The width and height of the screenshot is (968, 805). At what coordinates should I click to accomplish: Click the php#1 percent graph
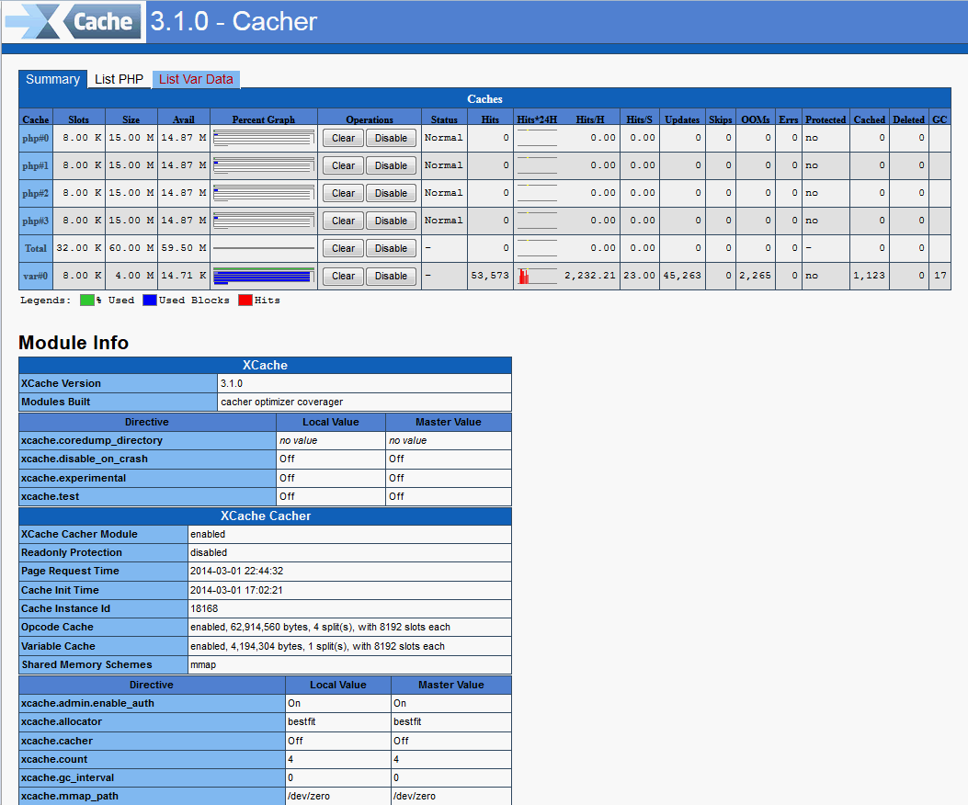(x=264, y=165)
